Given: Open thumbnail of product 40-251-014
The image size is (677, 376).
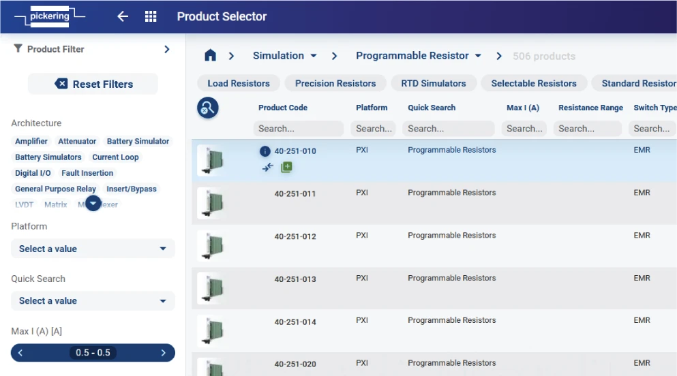Looking at the screenshot, I should (x=212, y=331).
